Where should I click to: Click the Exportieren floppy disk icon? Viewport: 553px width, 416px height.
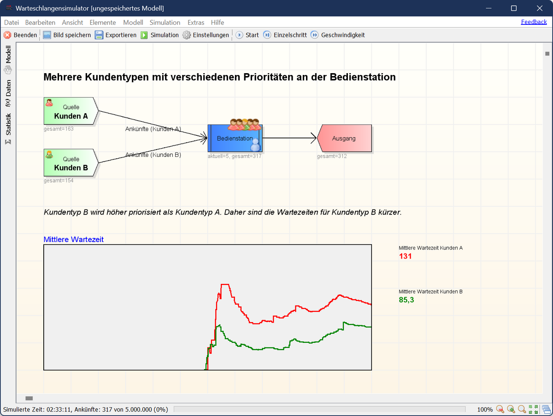pos(99,35)
